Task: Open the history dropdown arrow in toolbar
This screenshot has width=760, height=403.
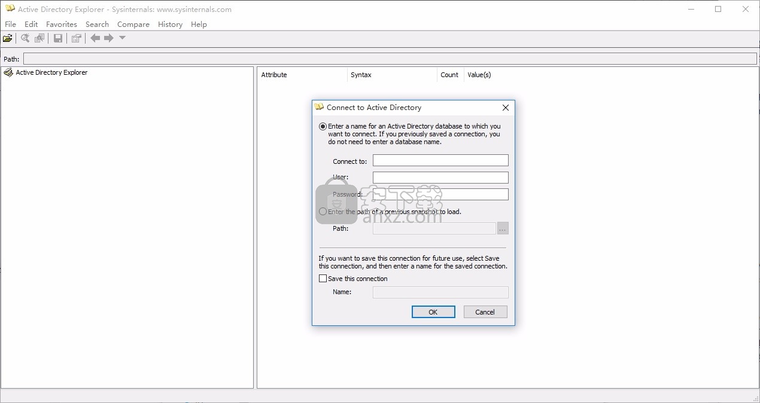Action: tap(122, 38)
